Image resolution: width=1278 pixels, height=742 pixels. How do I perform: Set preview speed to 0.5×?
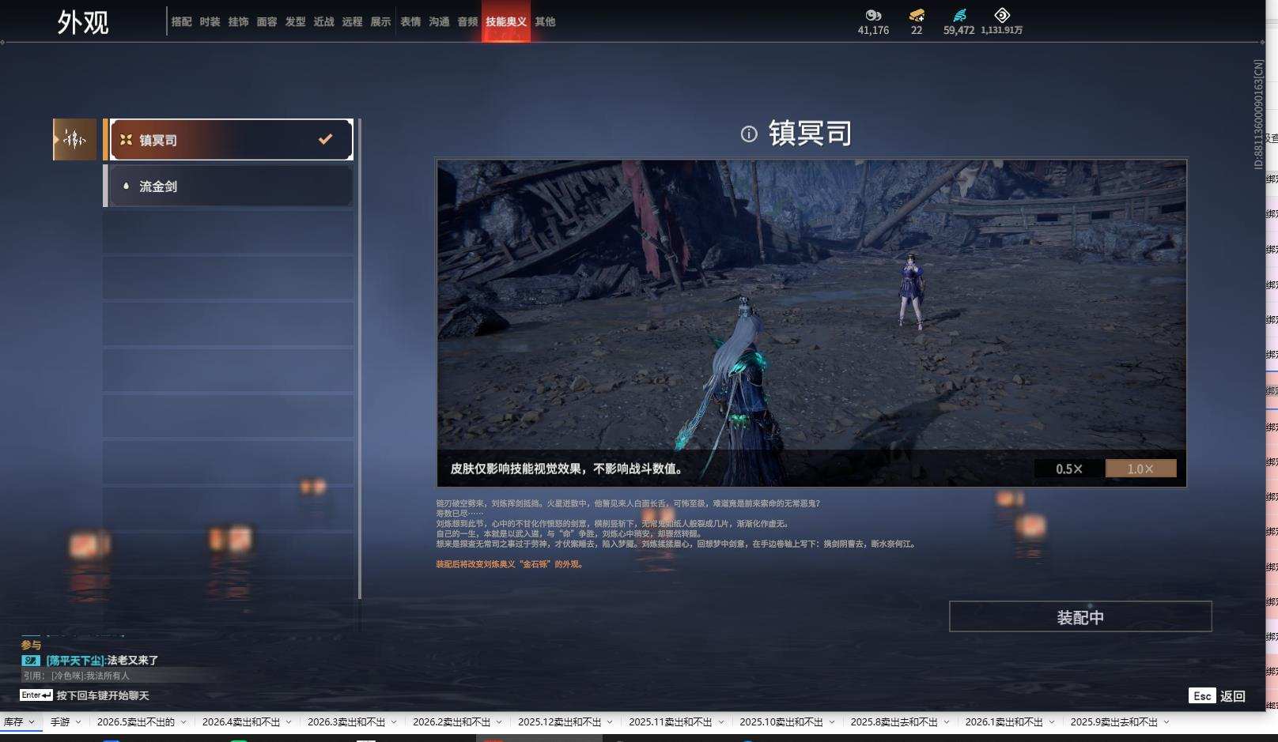tap(1069, 469)
